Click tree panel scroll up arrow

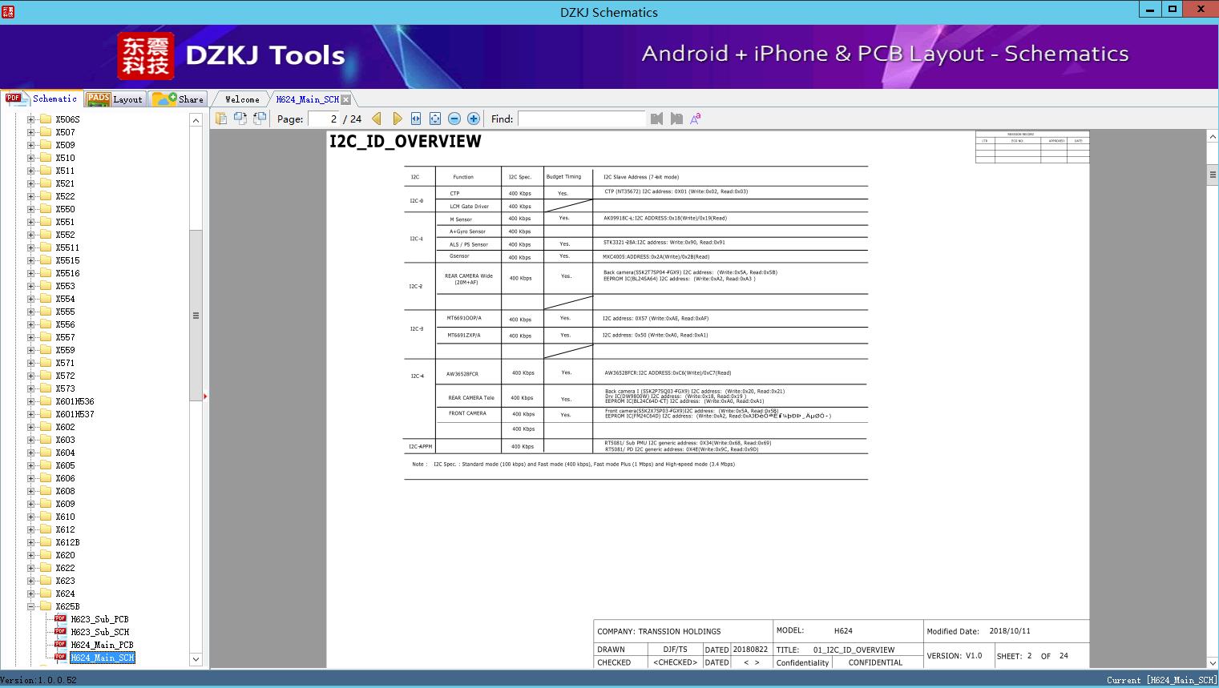[196, 119]
